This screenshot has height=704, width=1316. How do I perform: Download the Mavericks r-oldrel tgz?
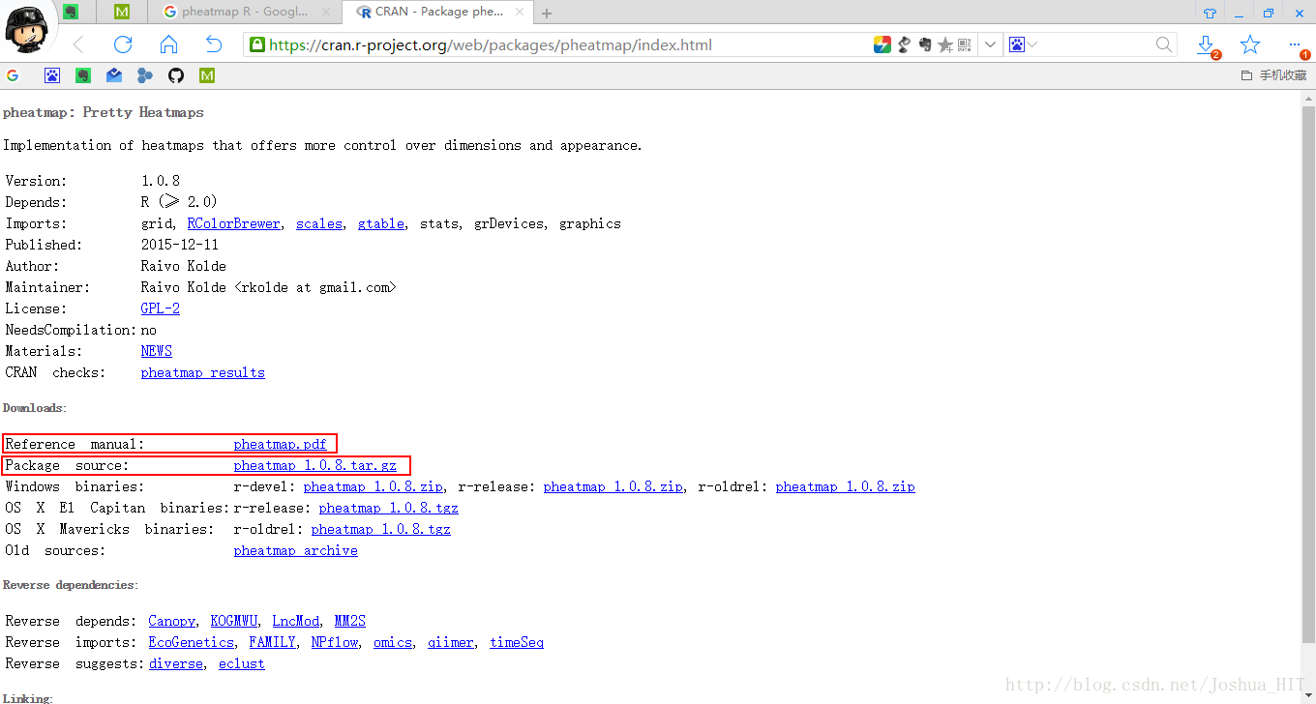click(381, 529)
